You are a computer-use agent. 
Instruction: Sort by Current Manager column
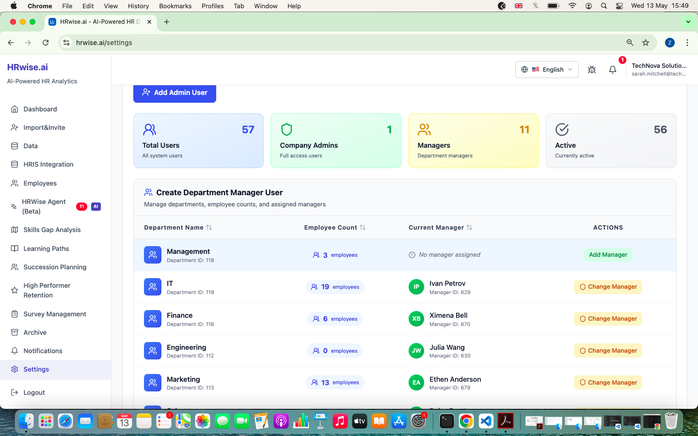(440, 228)
